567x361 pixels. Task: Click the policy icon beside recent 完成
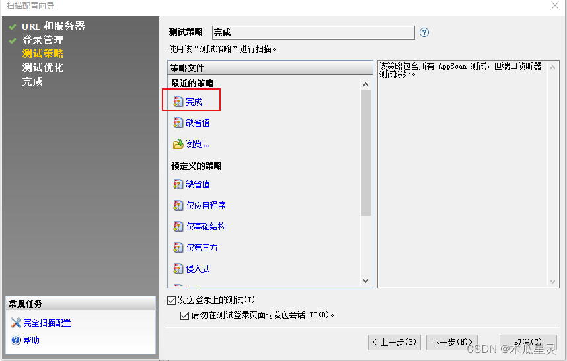(178, 102)
